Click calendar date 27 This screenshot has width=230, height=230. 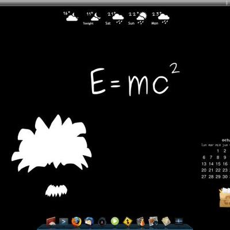[204, 177]
